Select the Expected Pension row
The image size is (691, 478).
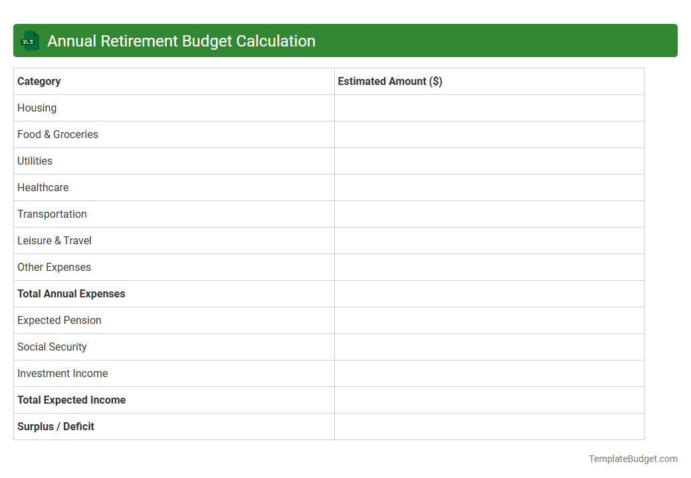[x=59, y=320]
